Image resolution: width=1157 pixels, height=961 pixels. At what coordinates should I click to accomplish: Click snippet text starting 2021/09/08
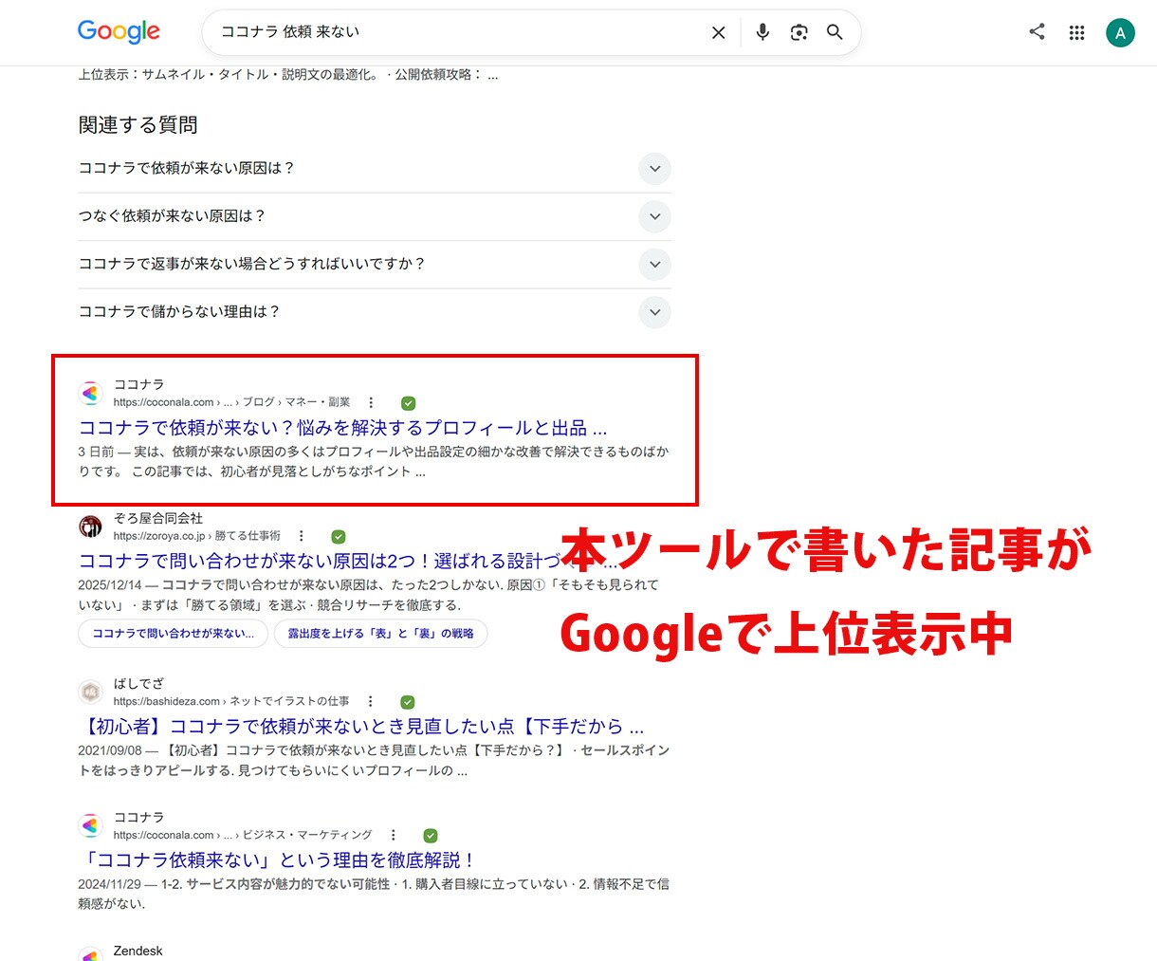pyautogui.click(x=374, y=760)
